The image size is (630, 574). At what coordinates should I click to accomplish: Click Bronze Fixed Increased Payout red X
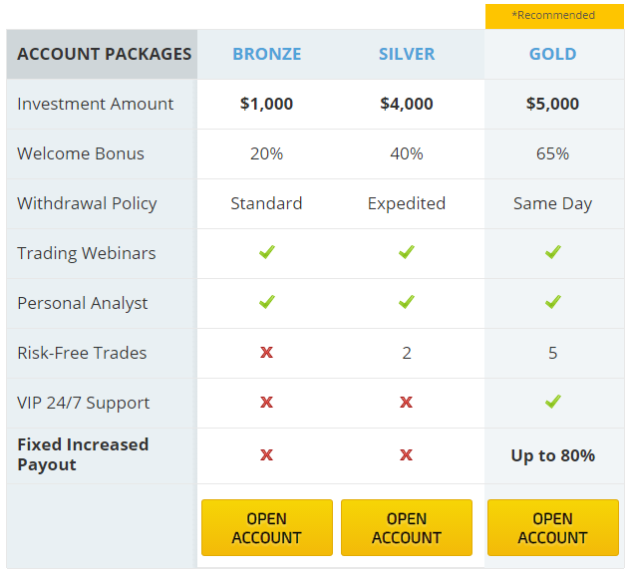266,455
